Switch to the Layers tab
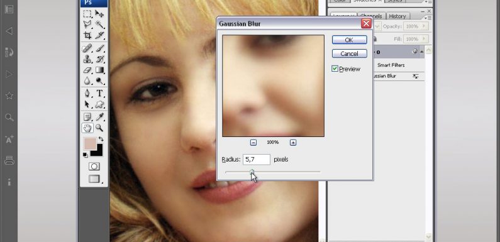 [343, 16]
